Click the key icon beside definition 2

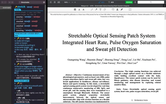18,64
